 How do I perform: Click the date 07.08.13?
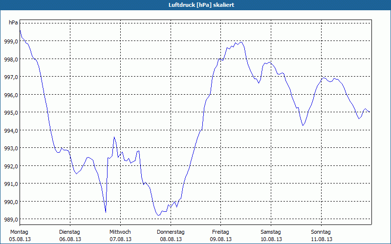(x=120, y=239)
